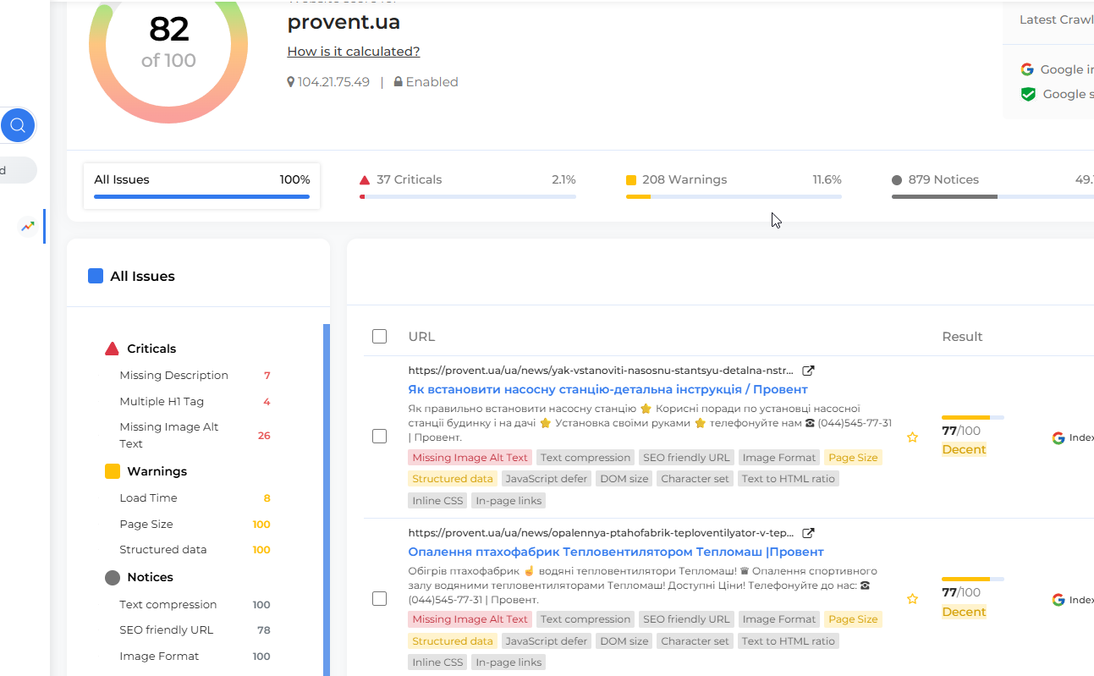The width and height of the screenshot is (1094, 676).
Task: Click DOM size tag in second result
Action: click(x=624, y=641)
